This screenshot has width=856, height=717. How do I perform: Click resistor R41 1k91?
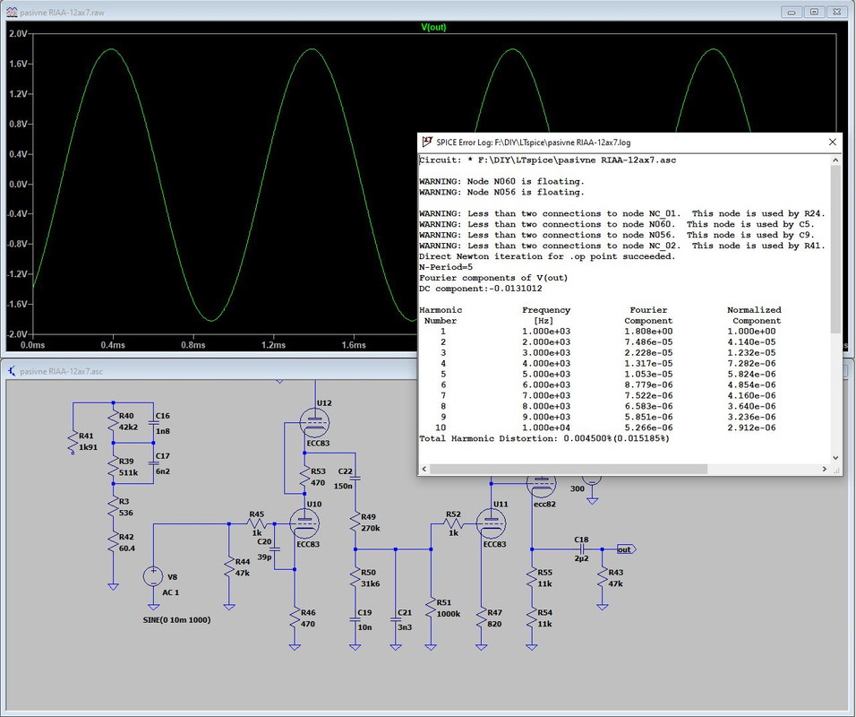click(73, 442)
